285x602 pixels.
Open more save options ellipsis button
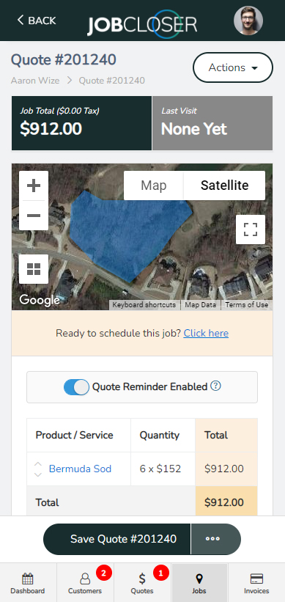216,539
